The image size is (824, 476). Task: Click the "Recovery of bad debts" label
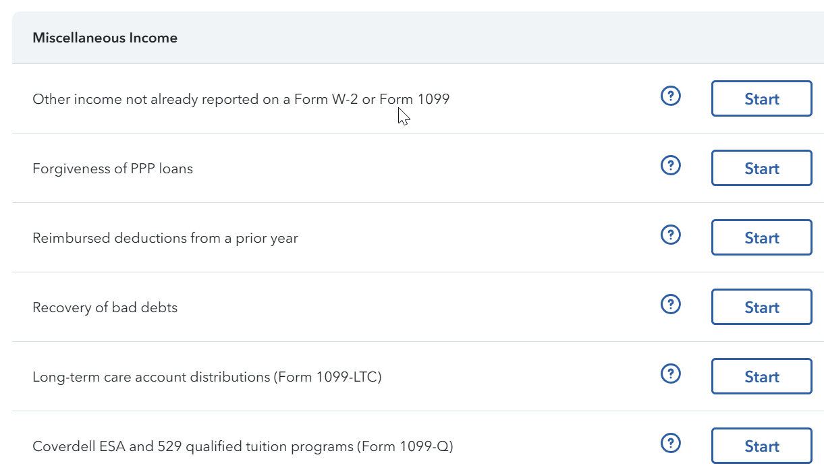pos(105,308)
